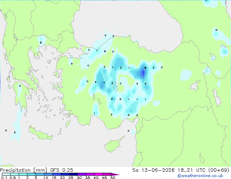Image resolution: width=231 pixels, height=179 pixels.
Task: Click the 40–45 mm magenta legend swatch
Action: coord(99,174)
